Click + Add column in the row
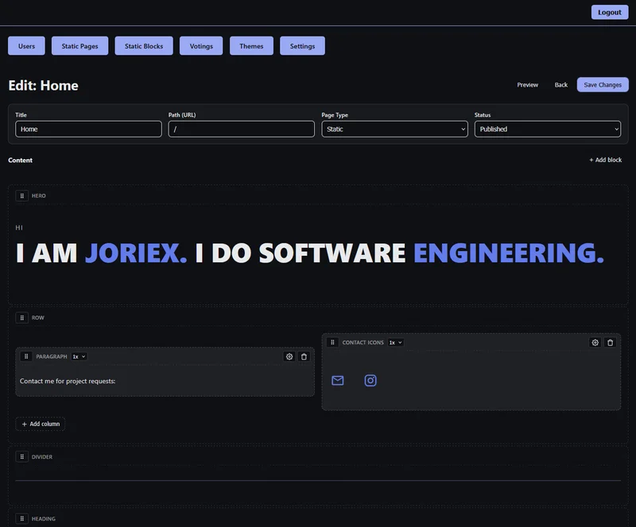 [x=41, y=424]
